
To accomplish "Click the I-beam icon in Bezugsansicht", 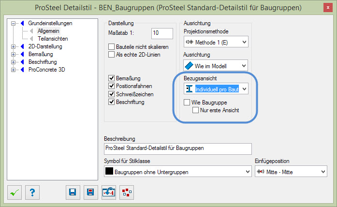I will coord(189,89).
